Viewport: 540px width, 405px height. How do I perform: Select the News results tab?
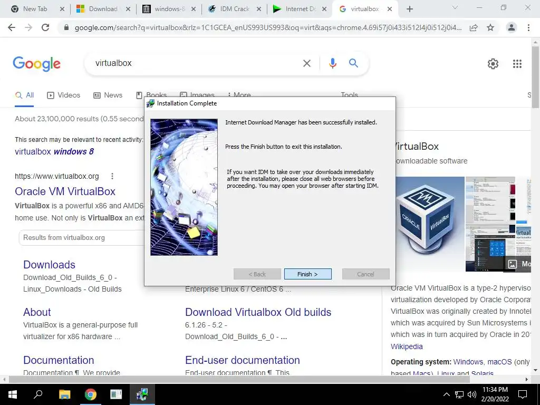[x=108, y=95]
